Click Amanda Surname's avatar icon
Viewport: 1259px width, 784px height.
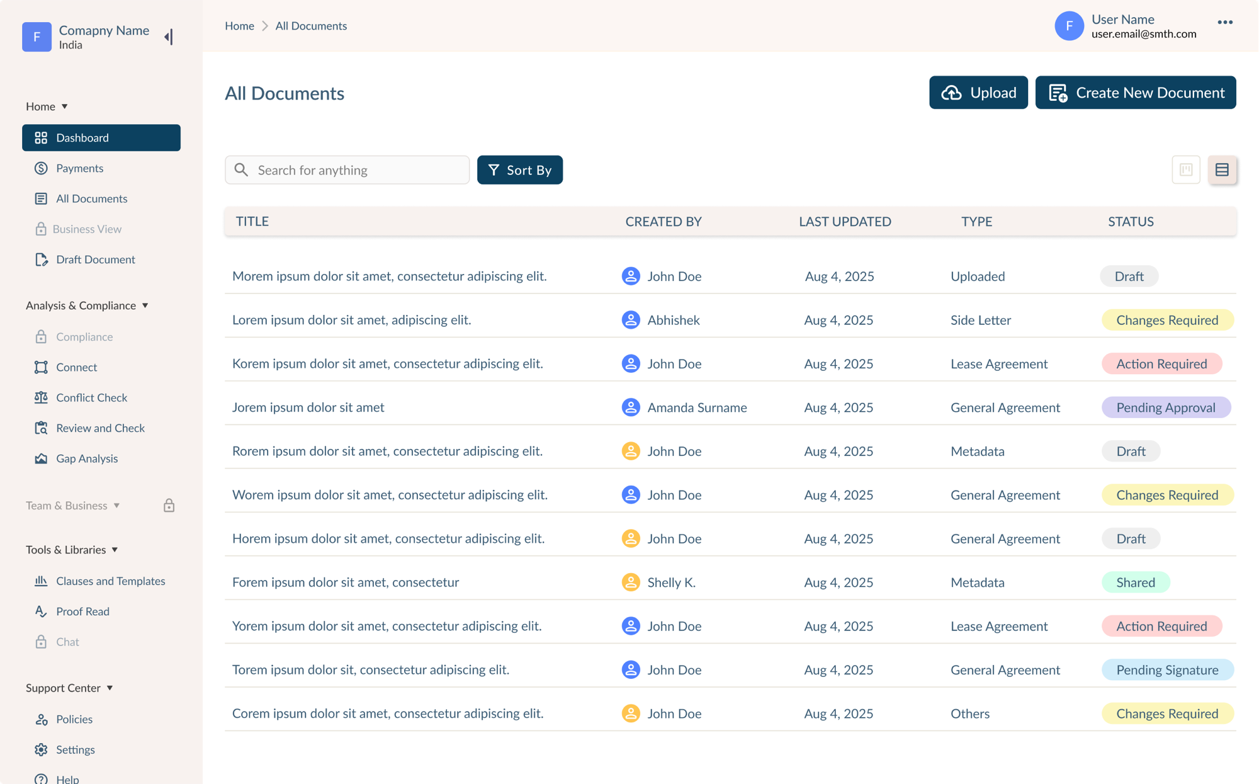pyautogui.click(x=631, y=407)
